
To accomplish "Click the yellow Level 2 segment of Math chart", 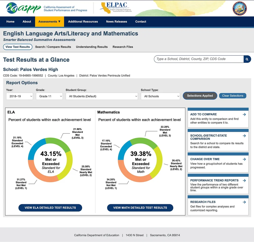I will point(157,163).
